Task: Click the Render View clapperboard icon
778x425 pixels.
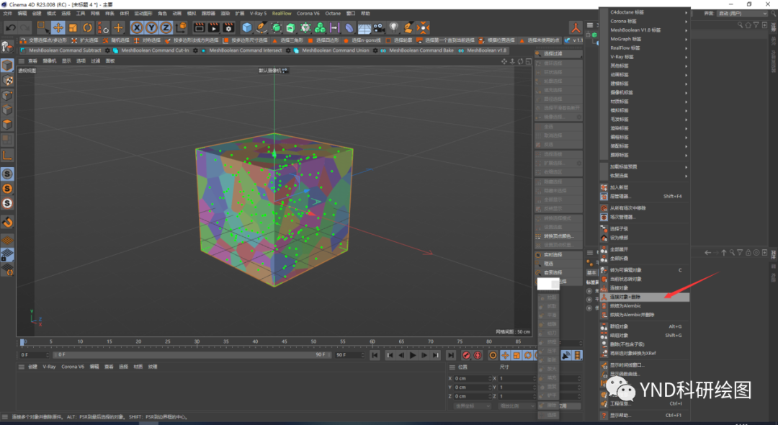Action: point(199,28)
